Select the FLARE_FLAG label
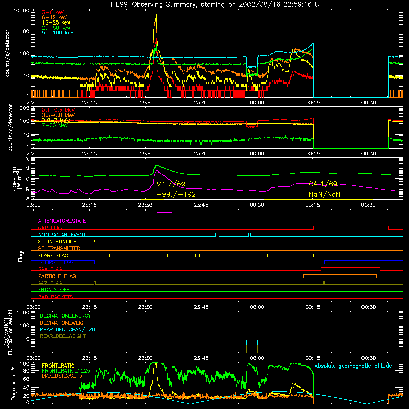Image resolution: width=409 pixels, height=409 pixels. coord(53,255)
